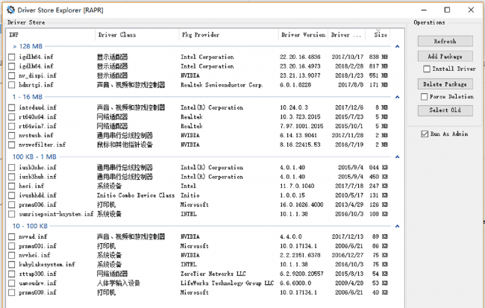Tick the nv_dispi.inf checkbox

(x=12, y=75)
